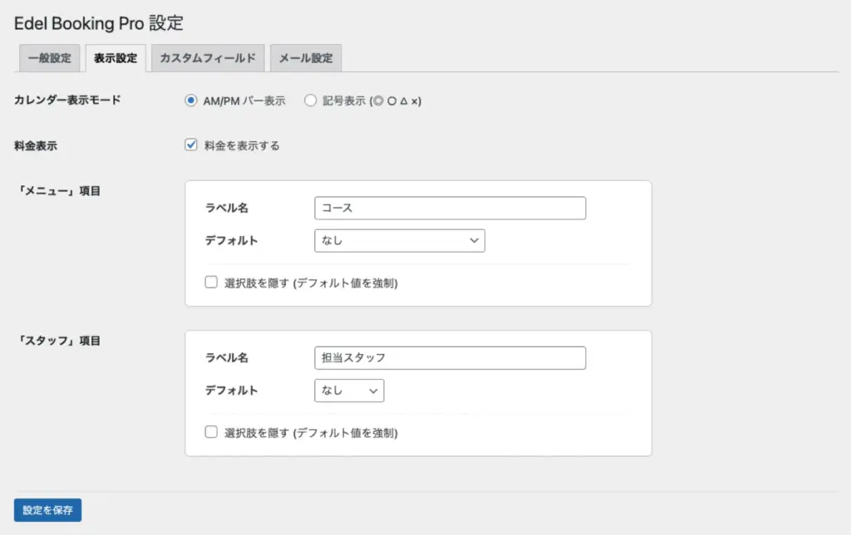Click the ラベル名 field containing コース
Screen dimensions: 851x535
tap(450, 208)
